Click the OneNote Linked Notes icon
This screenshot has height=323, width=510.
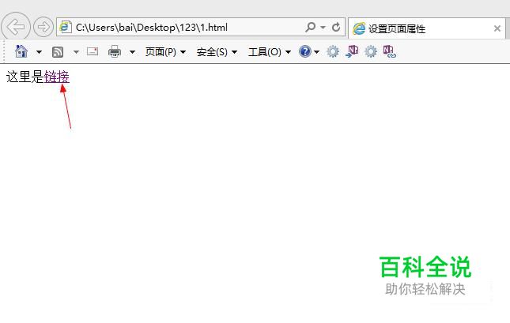[389, 51]
